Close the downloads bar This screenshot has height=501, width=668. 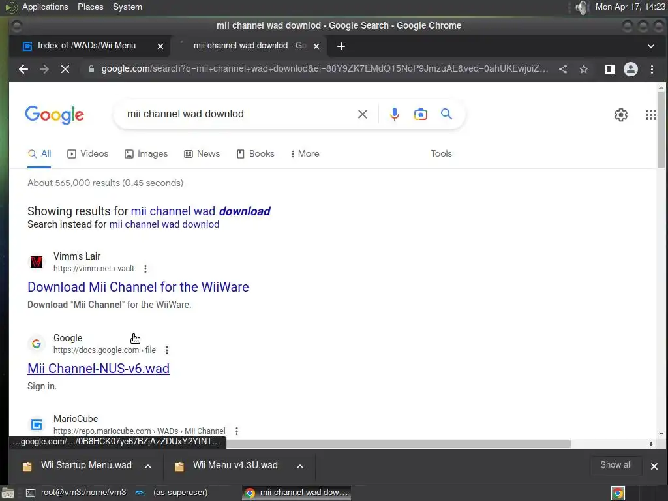(654, 466)
